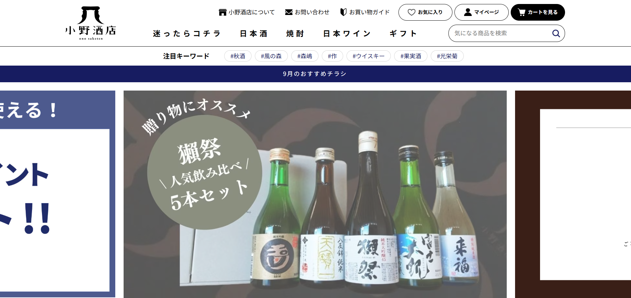
Task: Choose the #ウイスキー keyword tag
Action: tap(368, 56)
